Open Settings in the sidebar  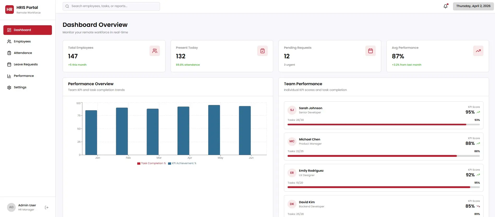click(x=20, y=87)
